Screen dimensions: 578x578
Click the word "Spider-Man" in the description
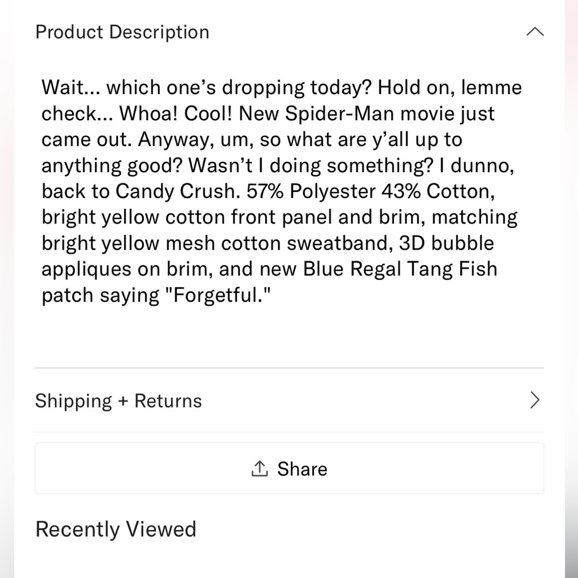[339, 113]
